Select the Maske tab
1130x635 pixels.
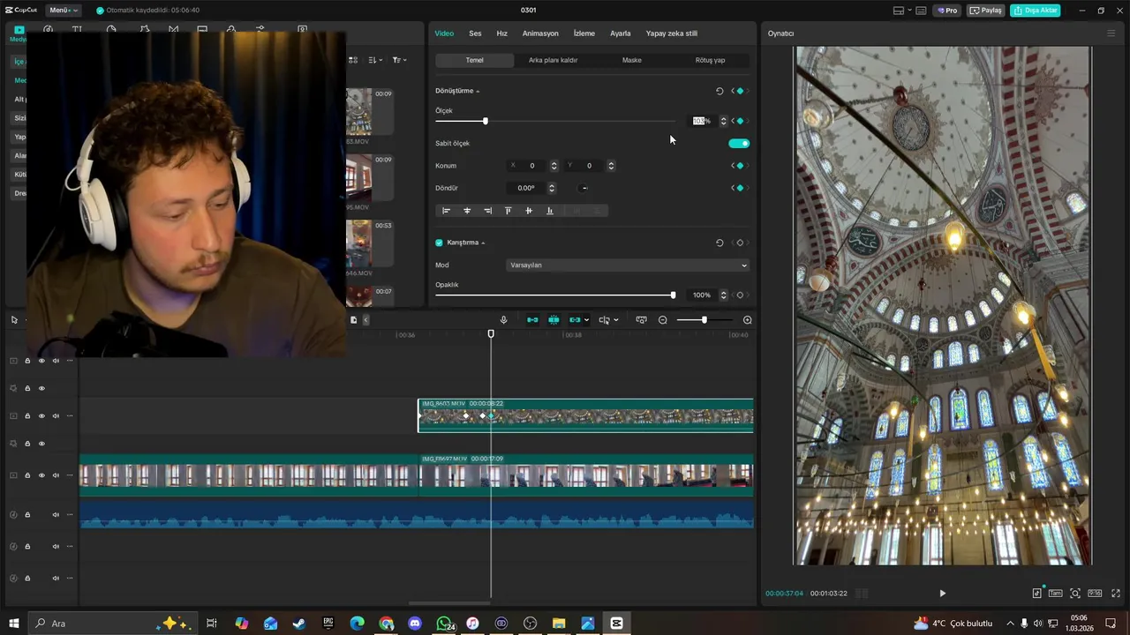click(x=631, y=60)
